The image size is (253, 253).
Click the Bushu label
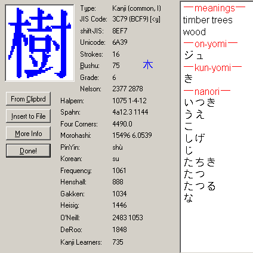(90, 66)
